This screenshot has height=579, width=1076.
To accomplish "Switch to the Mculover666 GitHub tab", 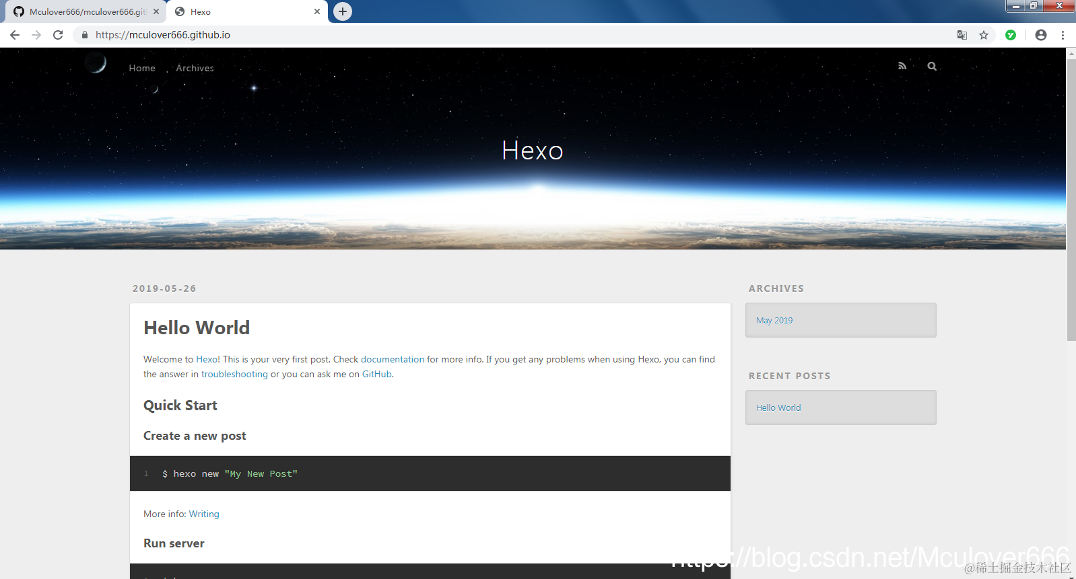I will pos(86,11).
